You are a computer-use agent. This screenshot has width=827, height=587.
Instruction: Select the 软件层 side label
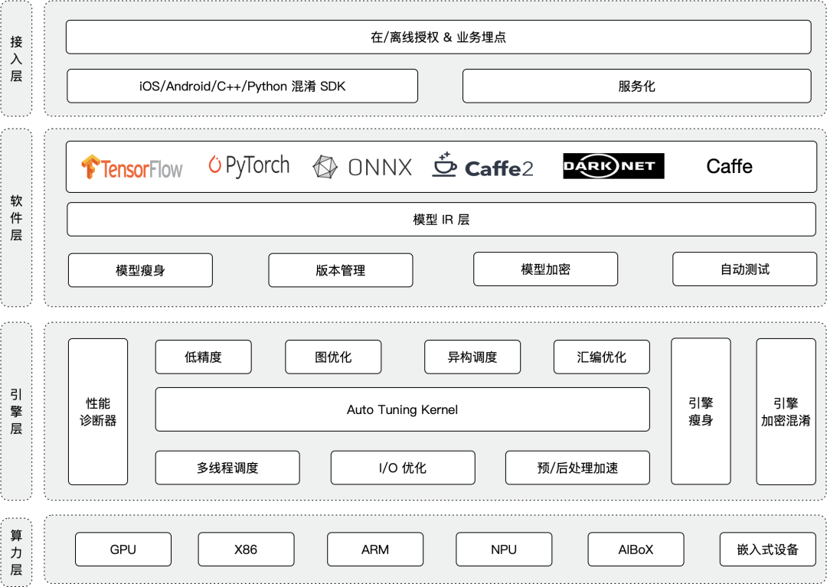tap(16, 217)
